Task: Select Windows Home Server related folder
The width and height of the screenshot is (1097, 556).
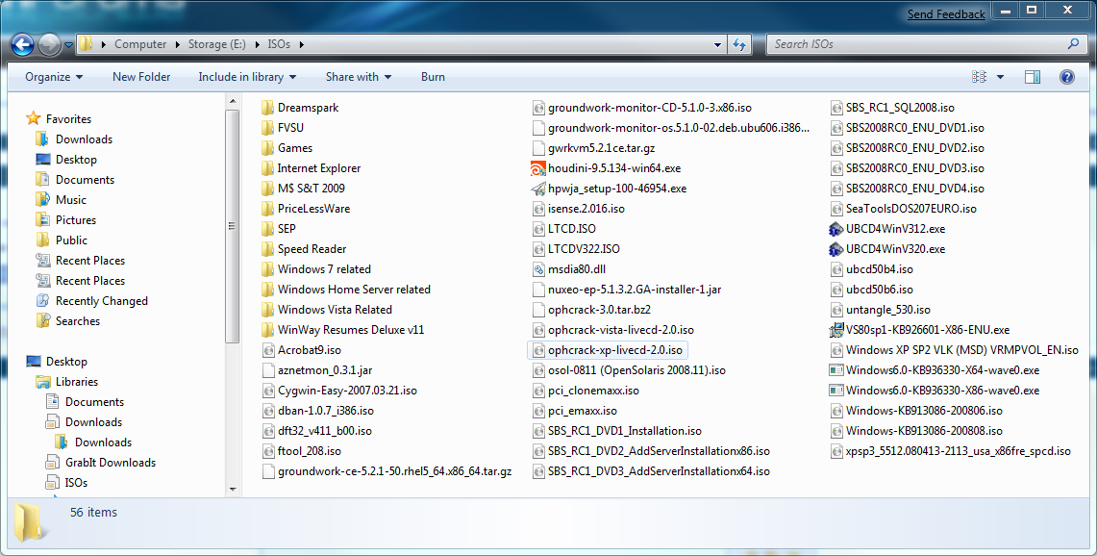Action: pos(354,290)
